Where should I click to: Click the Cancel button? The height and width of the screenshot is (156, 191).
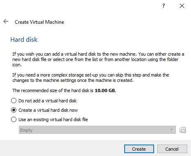[172, 149]
